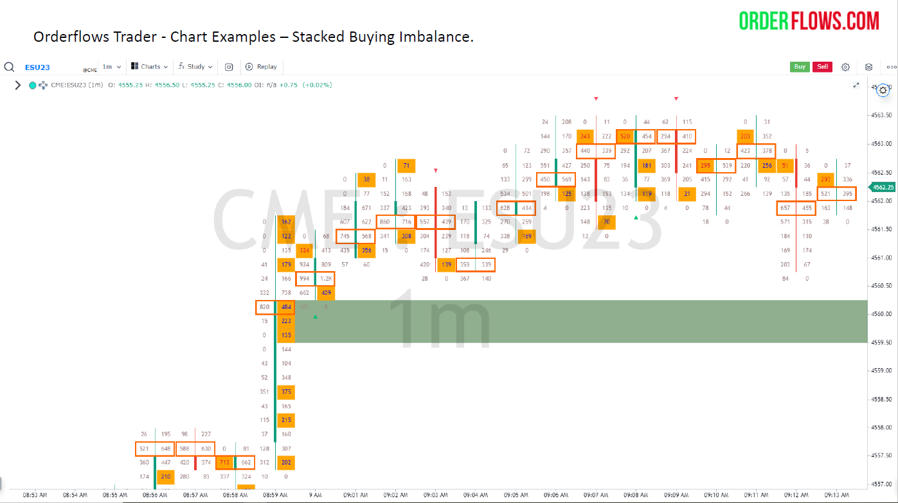The width and height of the screenshot is (898, 503).
Task: Click the ESU23 symbol field
Action: (x=37, y=67)
